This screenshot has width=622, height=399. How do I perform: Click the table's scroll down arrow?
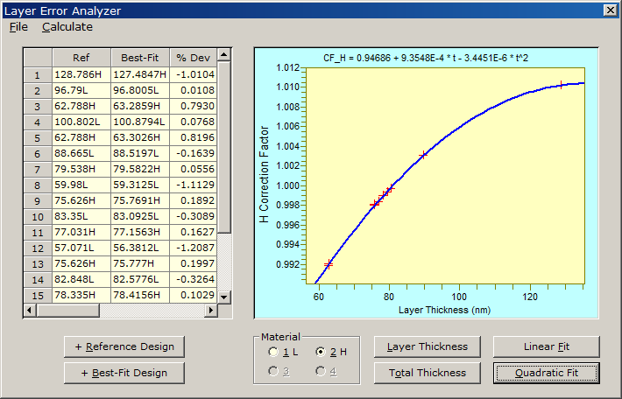point(223,297)
